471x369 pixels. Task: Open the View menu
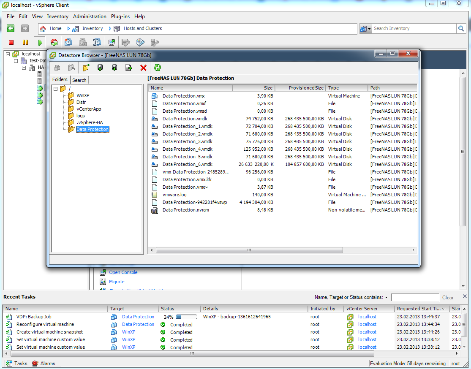pyautogui.click(x=37, y=16)
